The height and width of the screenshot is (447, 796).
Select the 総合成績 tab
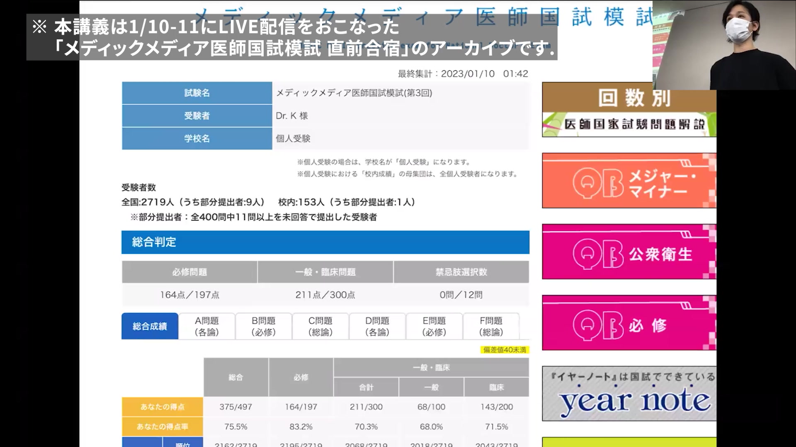coord(150,326)
